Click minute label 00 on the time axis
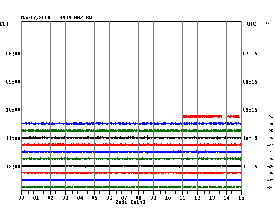Viewport: 275px width, 209px height. pos(22,198)
